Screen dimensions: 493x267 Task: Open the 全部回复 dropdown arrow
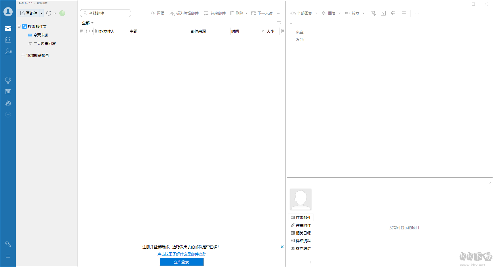pyautogui.click(x=316, y=13)
